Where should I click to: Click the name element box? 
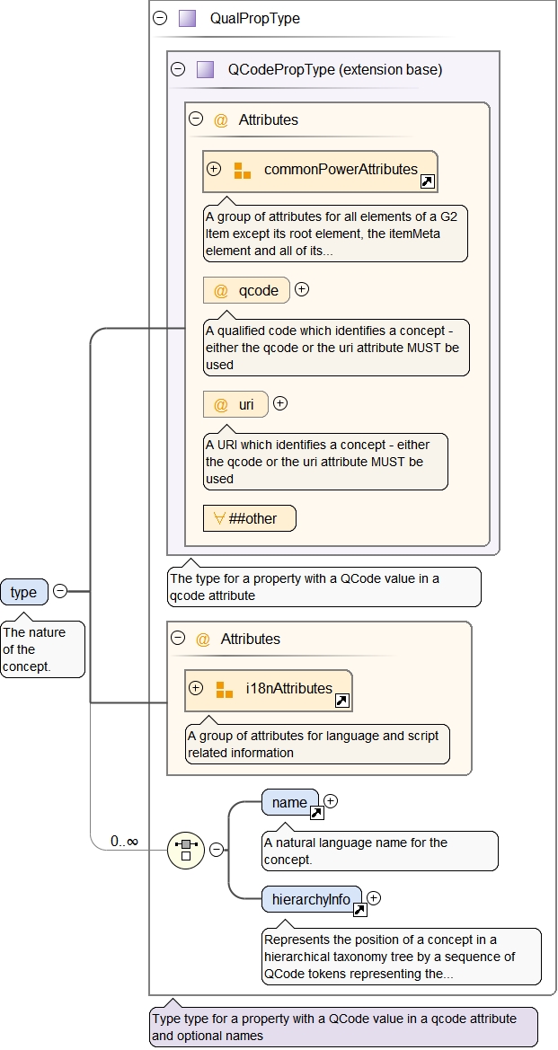point(288,801)
